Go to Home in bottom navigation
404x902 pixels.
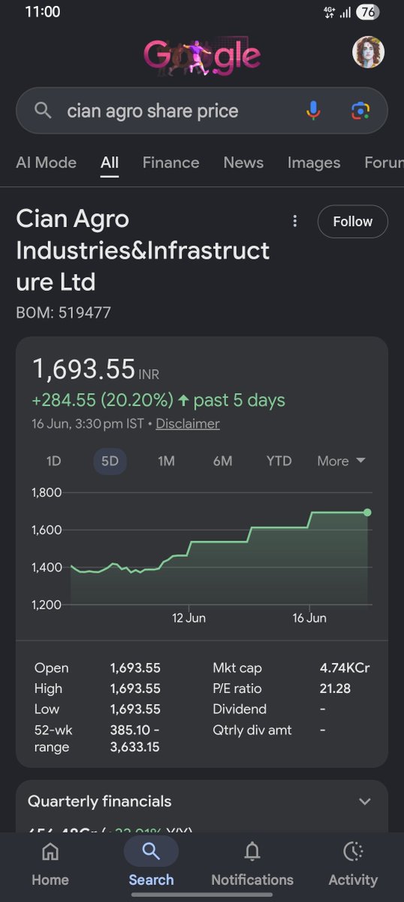(50, 864)
